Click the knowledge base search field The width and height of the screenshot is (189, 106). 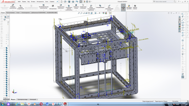click(x=164, y=2)
